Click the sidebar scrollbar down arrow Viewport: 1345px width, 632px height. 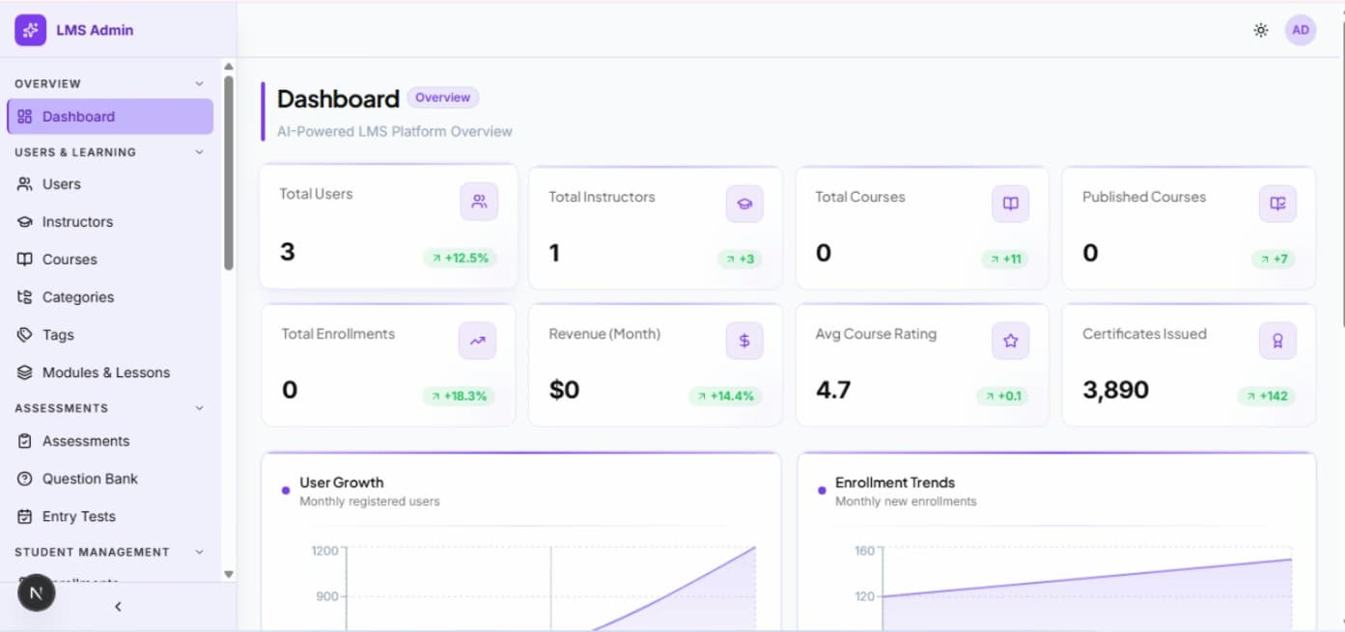pos(229,574)
